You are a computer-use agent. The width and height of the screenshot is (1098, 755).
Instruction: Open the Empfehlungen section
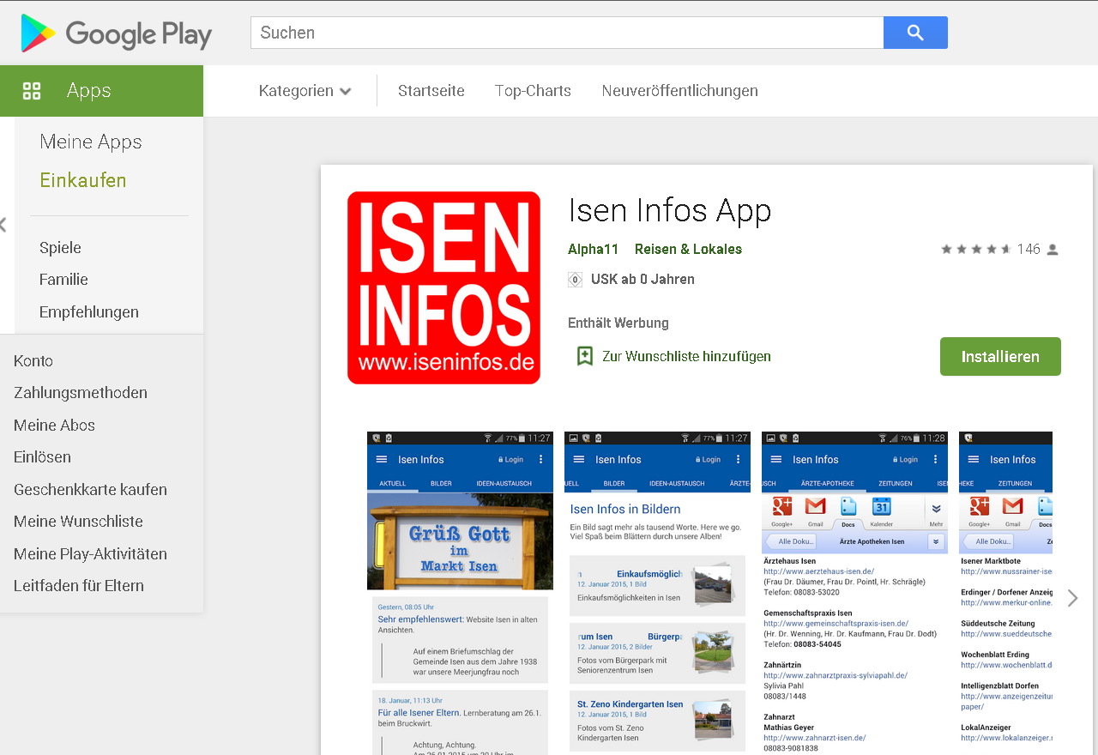89,312
